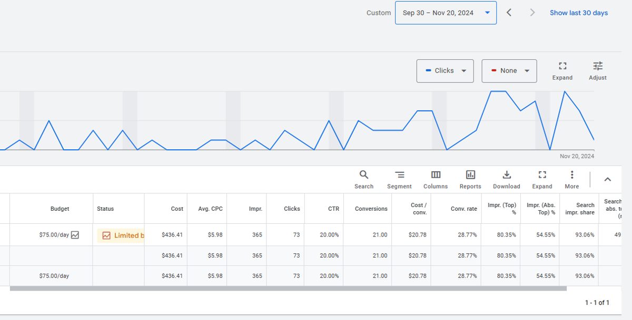Sort by the Avg. CPC column header
The height and width of the screenshot is (320, 632).
211,209
